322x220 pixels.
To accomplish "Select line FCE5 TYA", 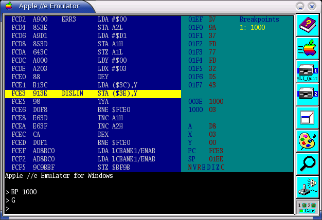I will point(93,102).
